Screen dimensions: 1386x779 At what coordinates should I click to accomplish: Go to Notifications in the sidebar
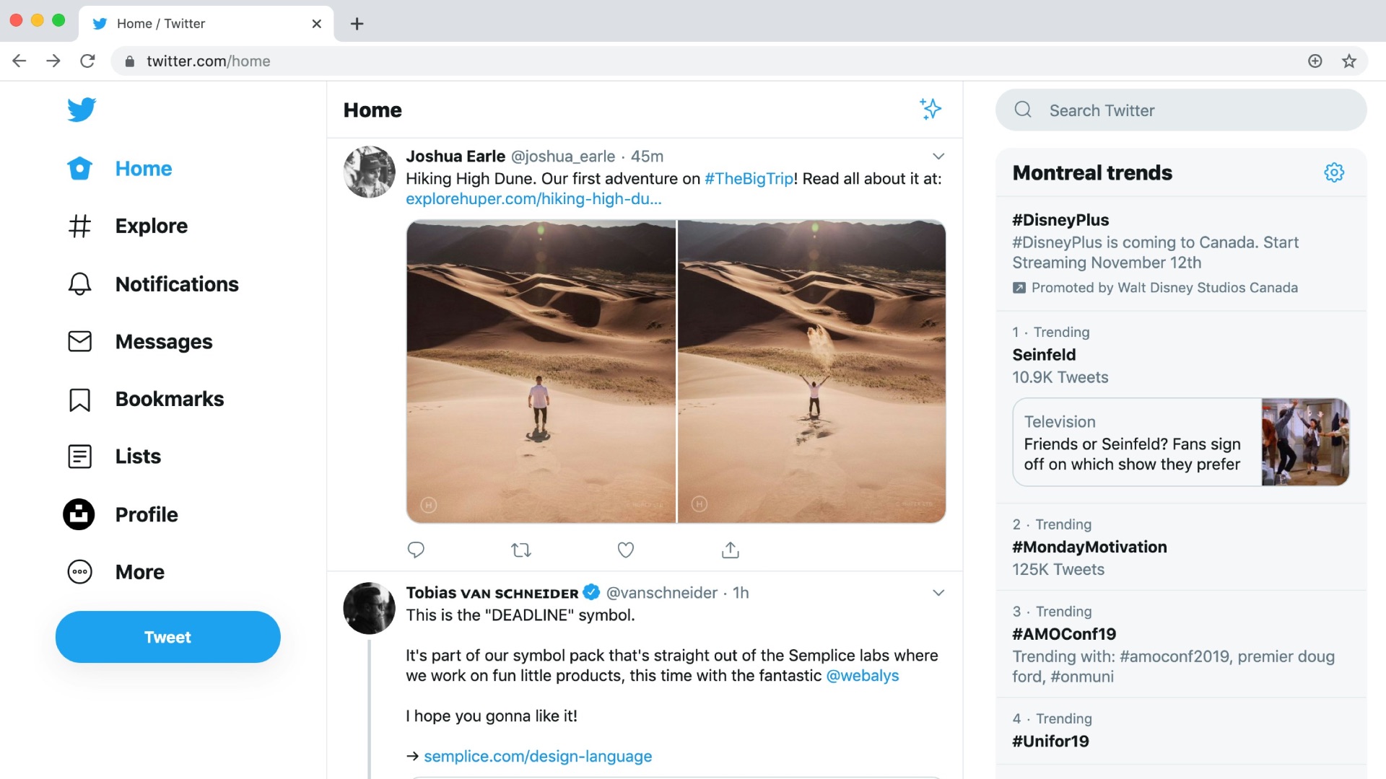[x=152, y=284]
